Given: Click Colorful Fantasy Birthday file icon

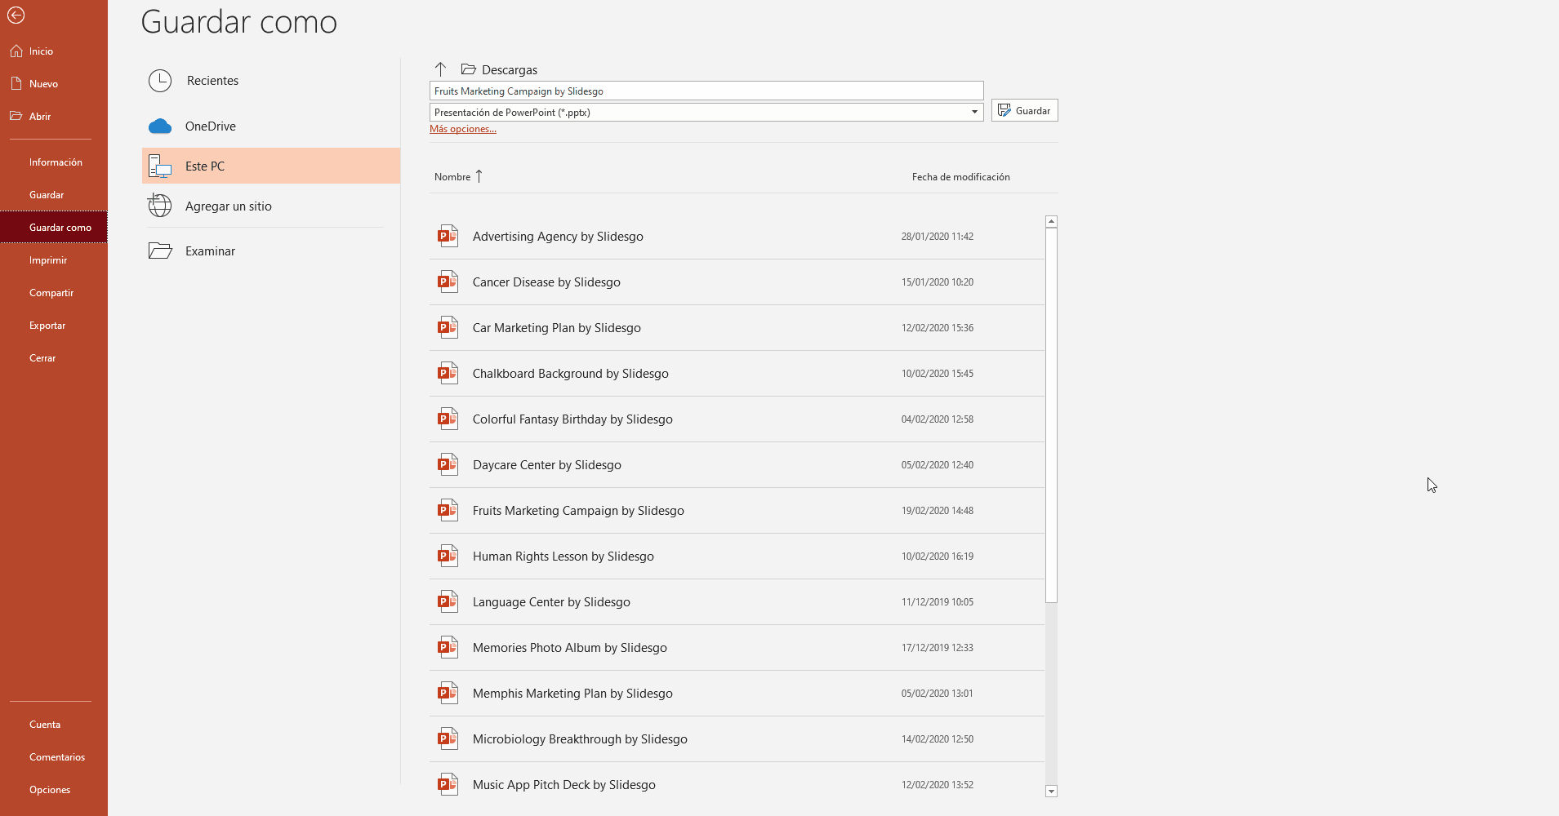Looking at the screenshot, I should (448, 419).
